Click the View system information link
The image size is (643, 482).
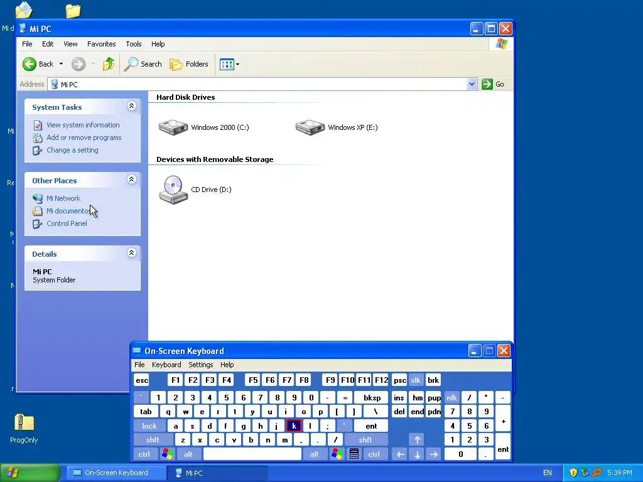pos(83,125)
